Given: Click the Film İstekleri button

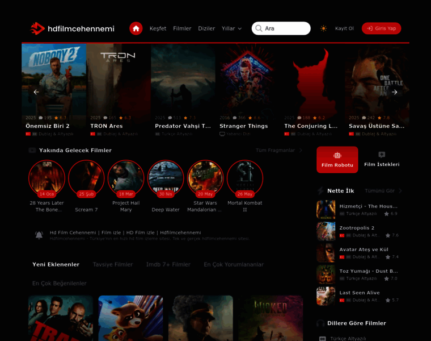Looking at the screenshot, I should [x=382, y=160].
